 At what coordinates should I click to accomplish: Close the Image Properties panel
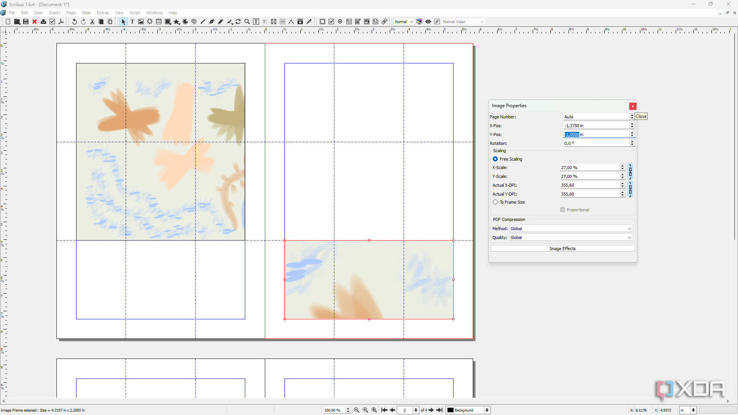pyautogui.click(x=633, y=106)
